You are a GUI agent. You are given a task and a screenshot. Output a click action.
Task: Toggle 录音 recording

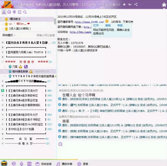point(83,164)
